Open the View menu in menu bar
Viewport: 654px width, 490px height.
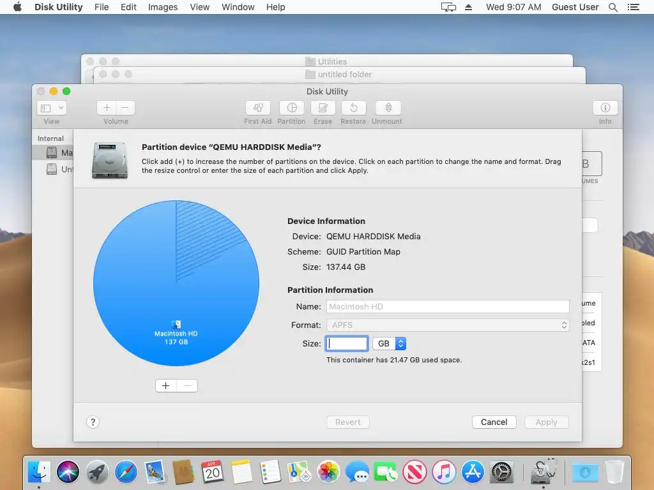199,7
